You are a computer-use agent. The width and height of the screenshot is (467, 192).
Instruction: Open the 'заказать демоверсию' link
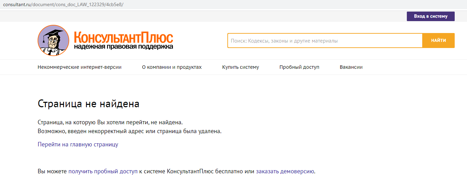tap(285, 171)
